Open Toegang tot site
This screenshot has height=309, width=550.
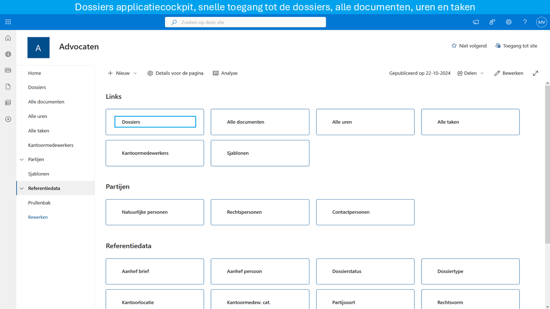(x=516, y=46)
